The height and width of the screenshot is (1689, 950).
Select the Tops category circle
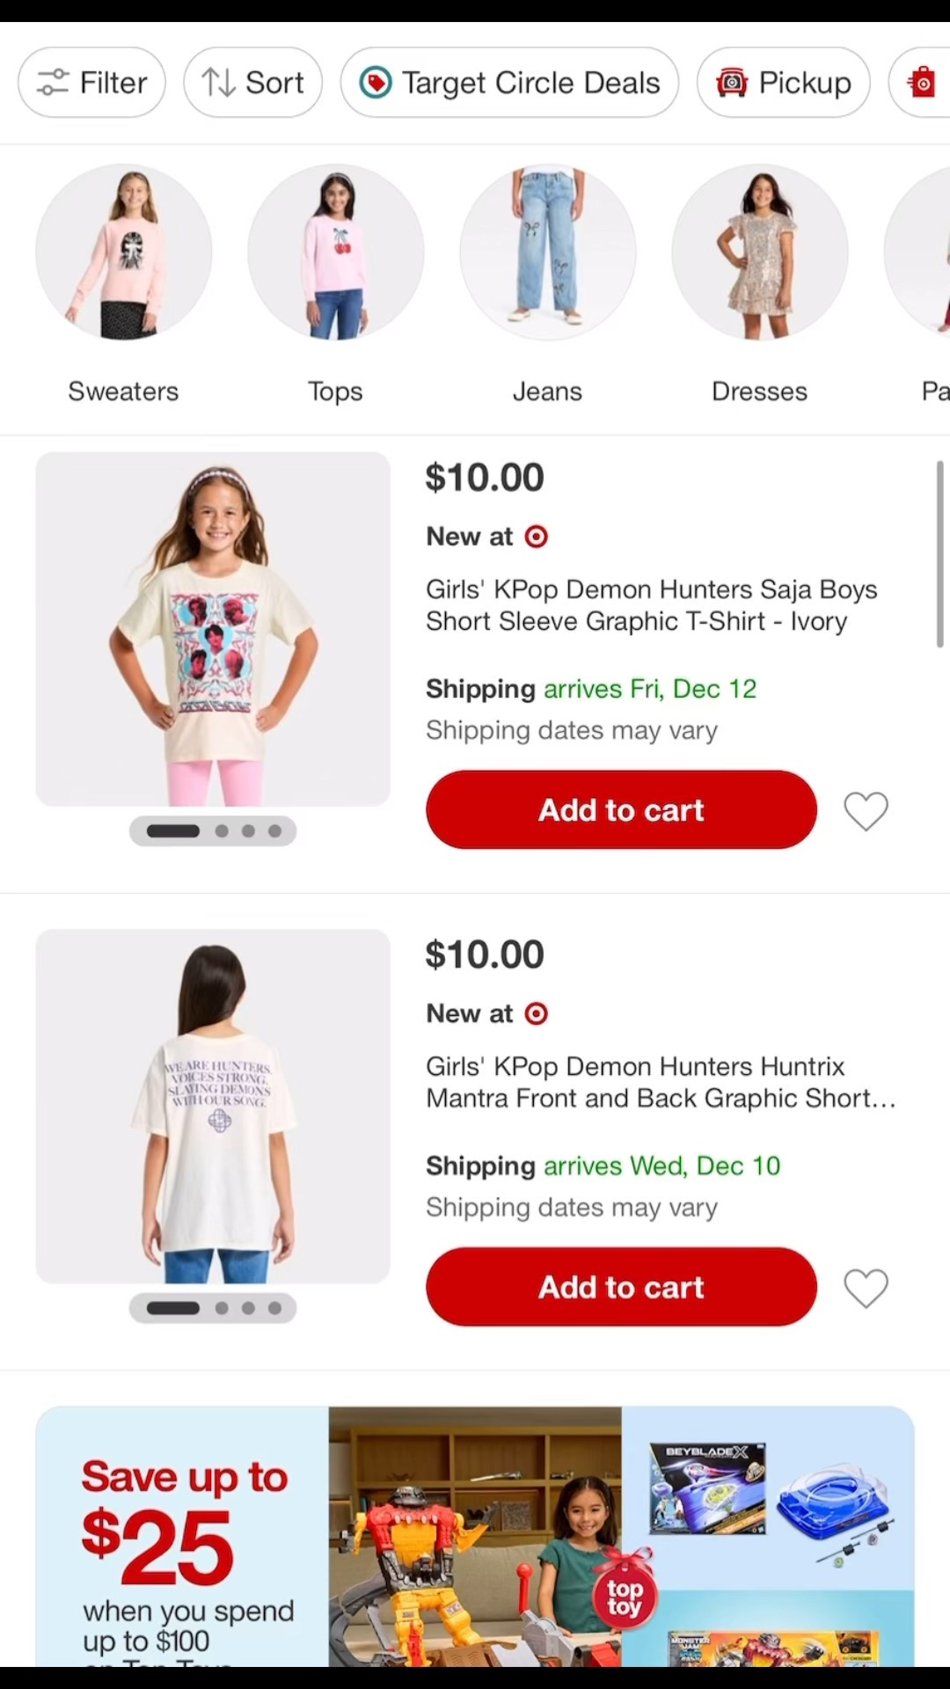tap(335, 252)
